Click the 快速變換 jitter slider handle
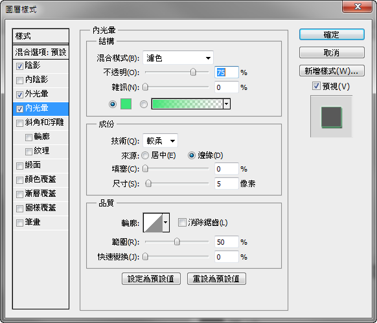377x323 pixels. tap(145, 257)
